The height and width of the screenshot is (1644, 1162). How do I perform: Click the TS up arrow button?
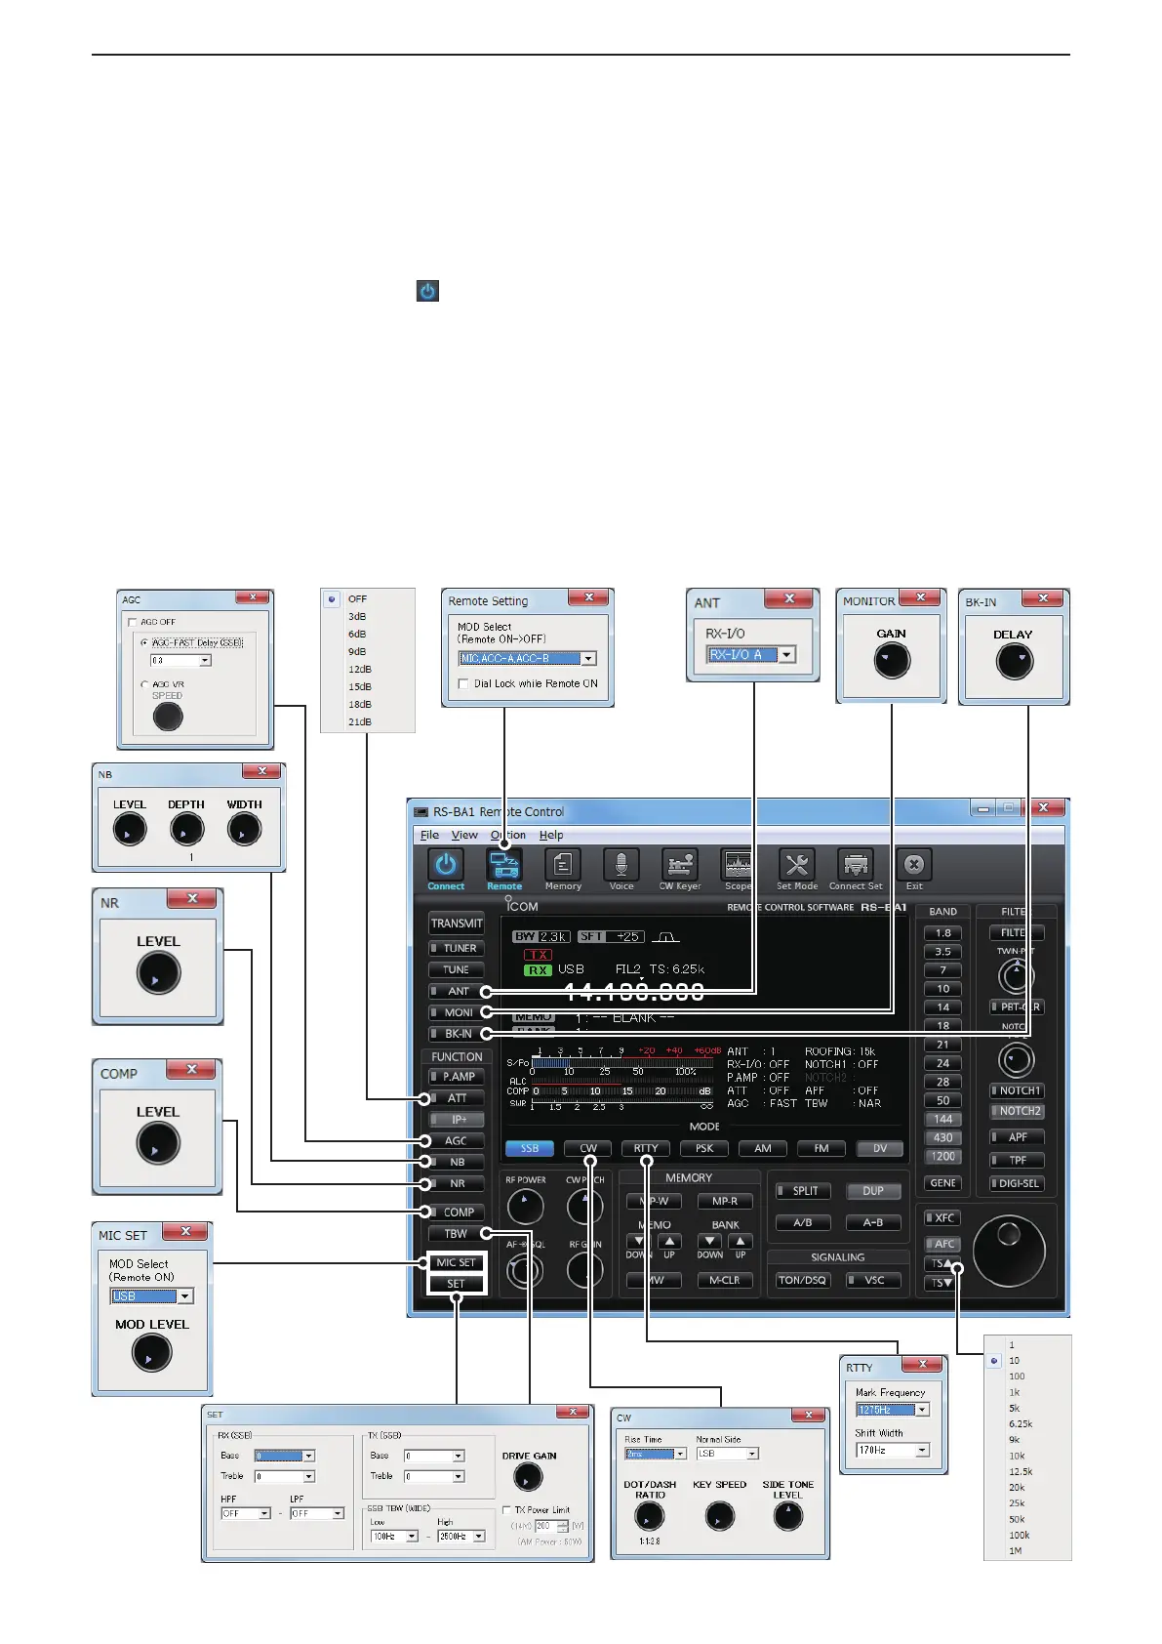[941, 1263]
